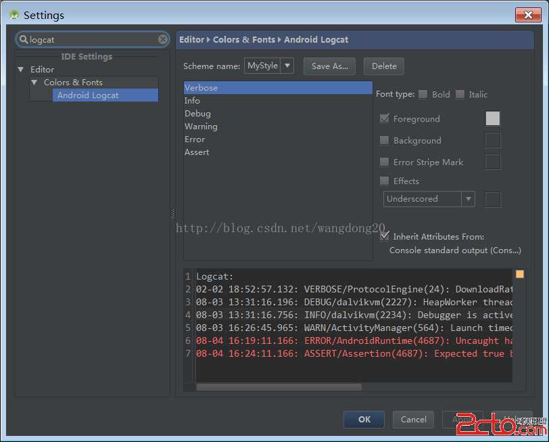The height and width of the screenshot is (442, 549).
Task: Select Editor in the settings tree
Action: coord(42,70)
